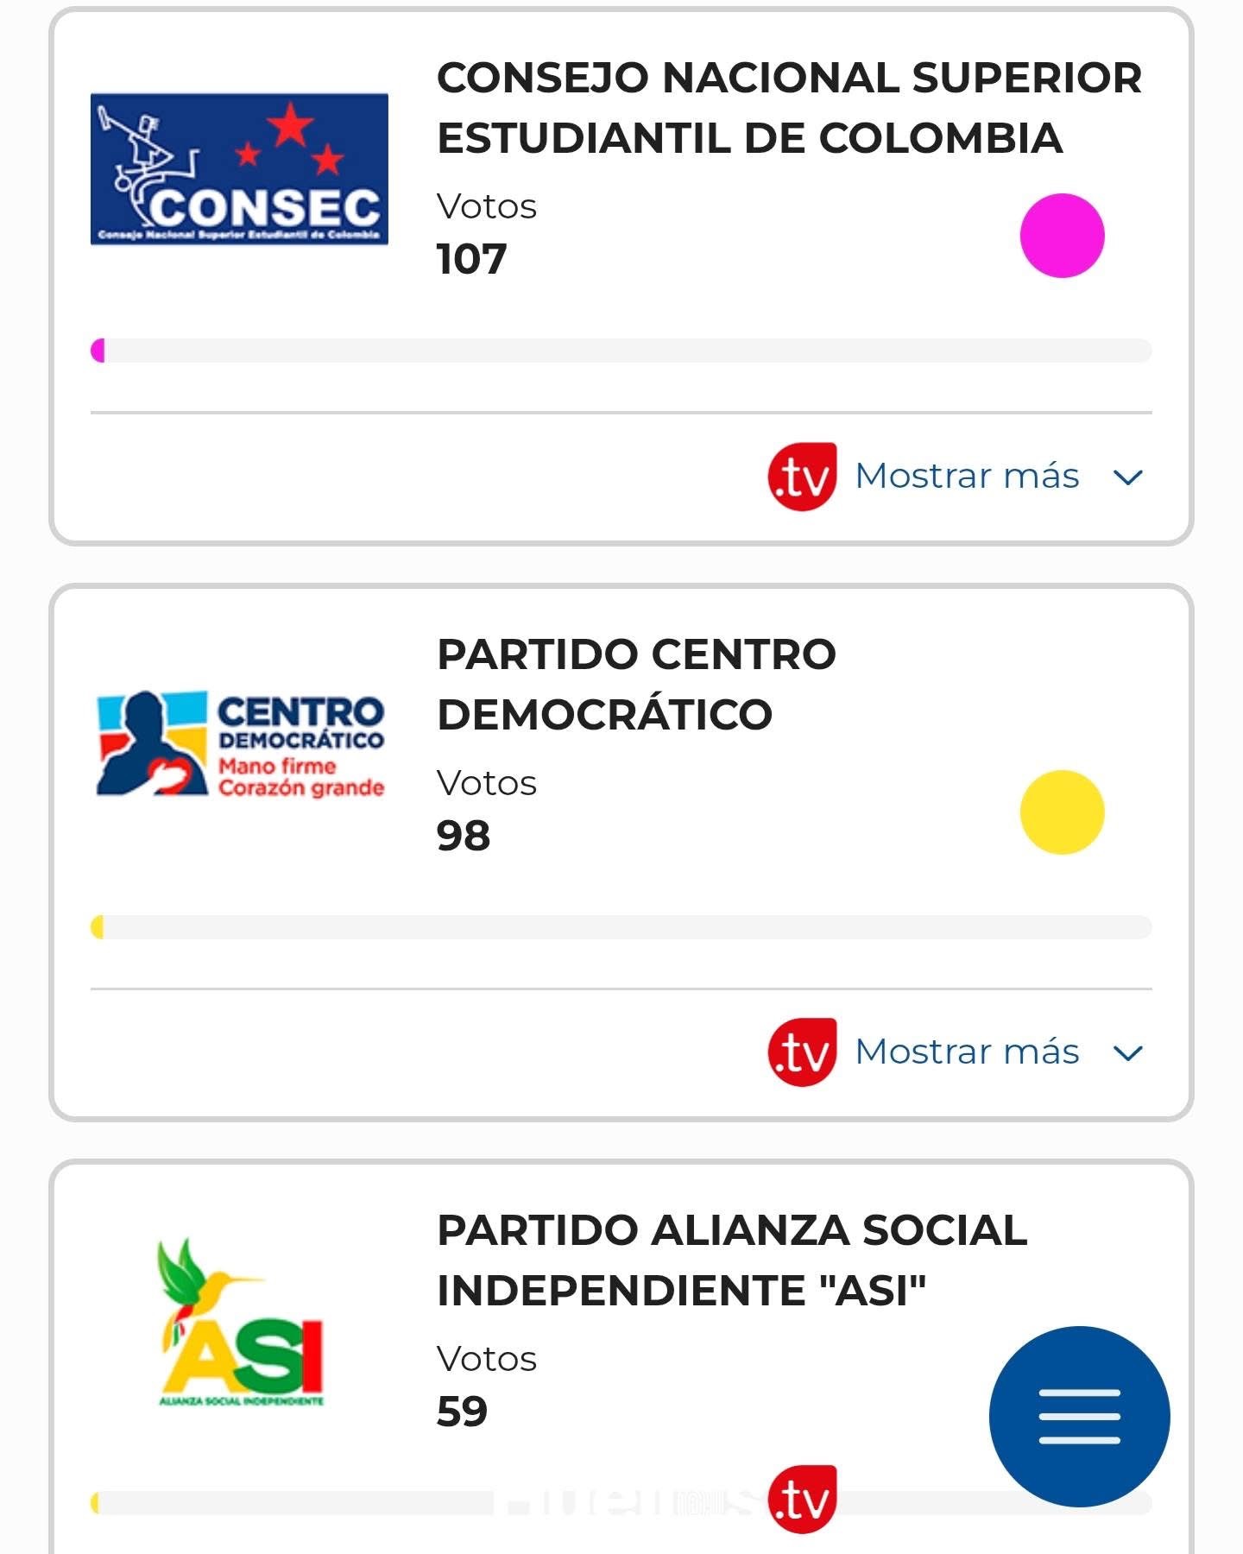This screenshot has height=1554, width=1243.
Task: Click the magenta color dot for CONSEC
Action: click(x=1062, y=236)
